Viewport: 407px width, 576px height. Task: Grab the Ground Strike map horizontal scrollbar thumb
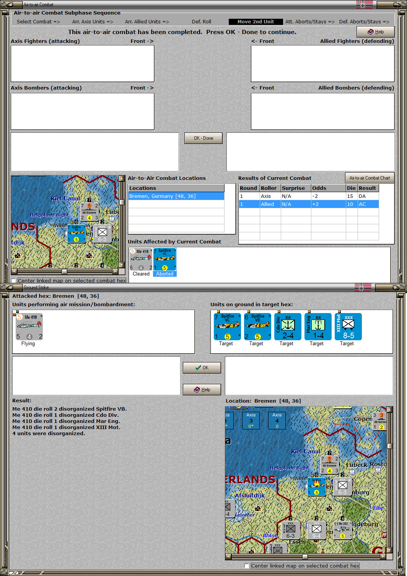click(305, 556)
